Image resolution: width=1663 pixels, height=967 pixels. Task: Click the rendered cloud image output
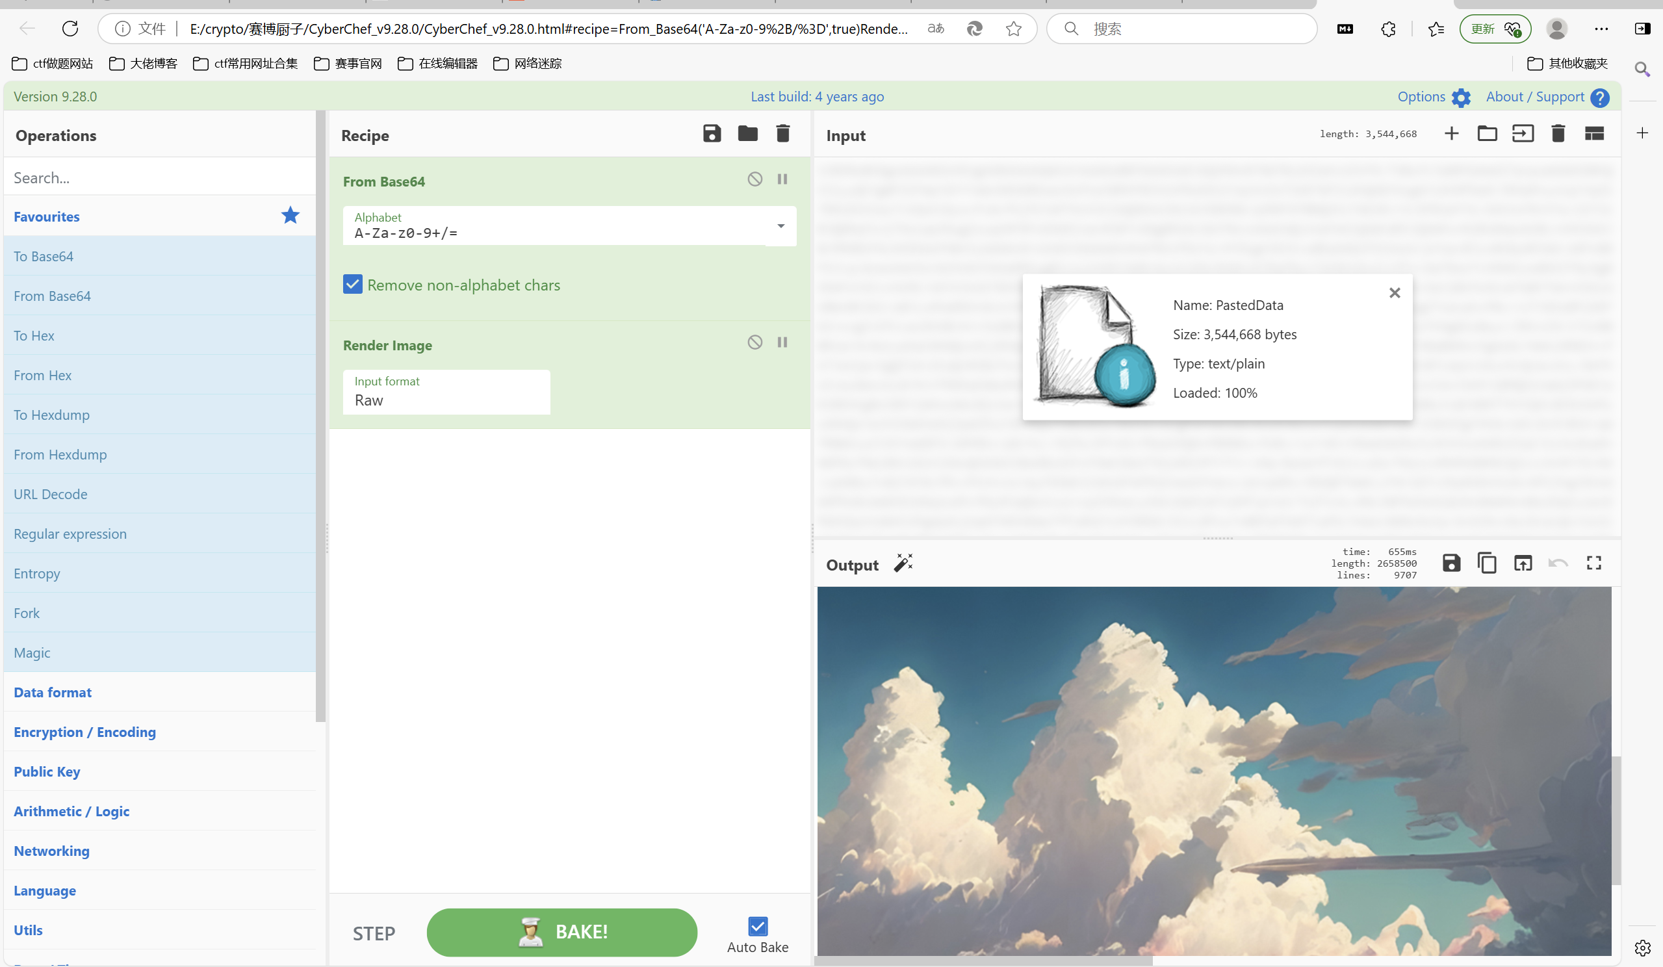click(1213, 770)
